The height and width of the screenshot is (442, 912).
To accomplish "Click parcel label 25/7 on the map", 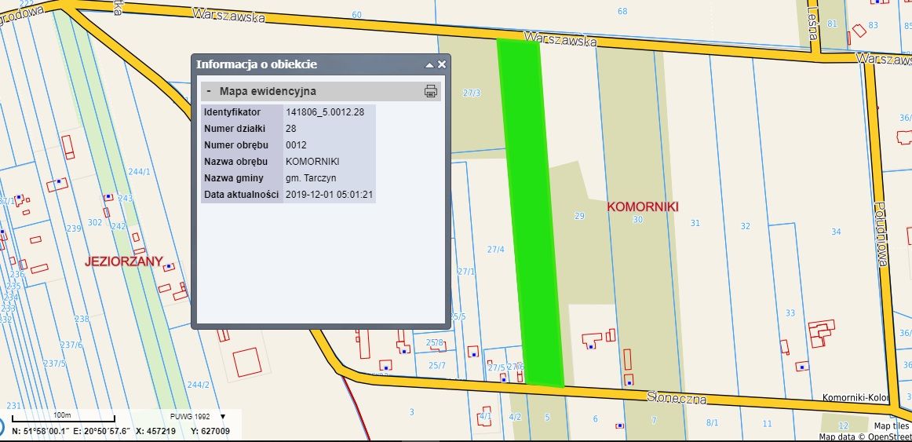I will pos(437,365).
